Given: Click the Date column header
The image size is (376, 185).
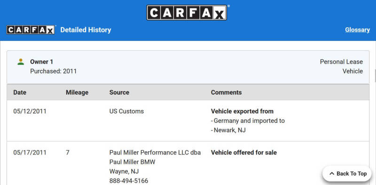Looking at the screenshot, I should 20,92.
